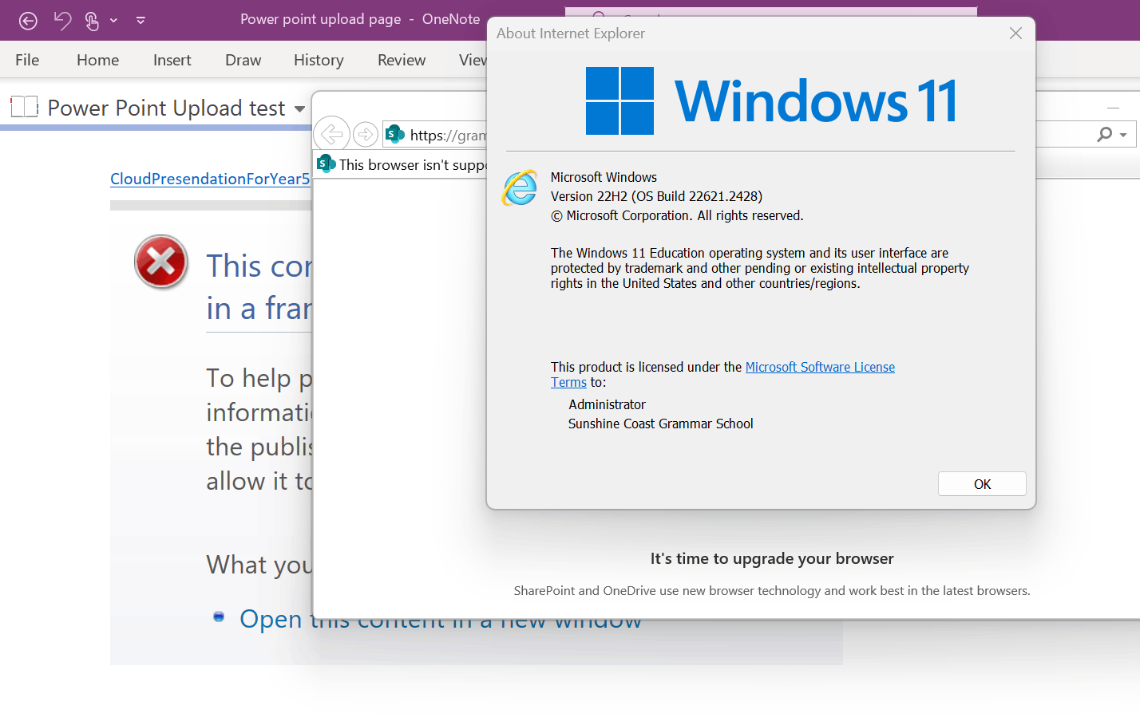Viewport: 1140px width, 721px height.
Task: Switch to the History ribbon tab
Action: coord(319,60)
